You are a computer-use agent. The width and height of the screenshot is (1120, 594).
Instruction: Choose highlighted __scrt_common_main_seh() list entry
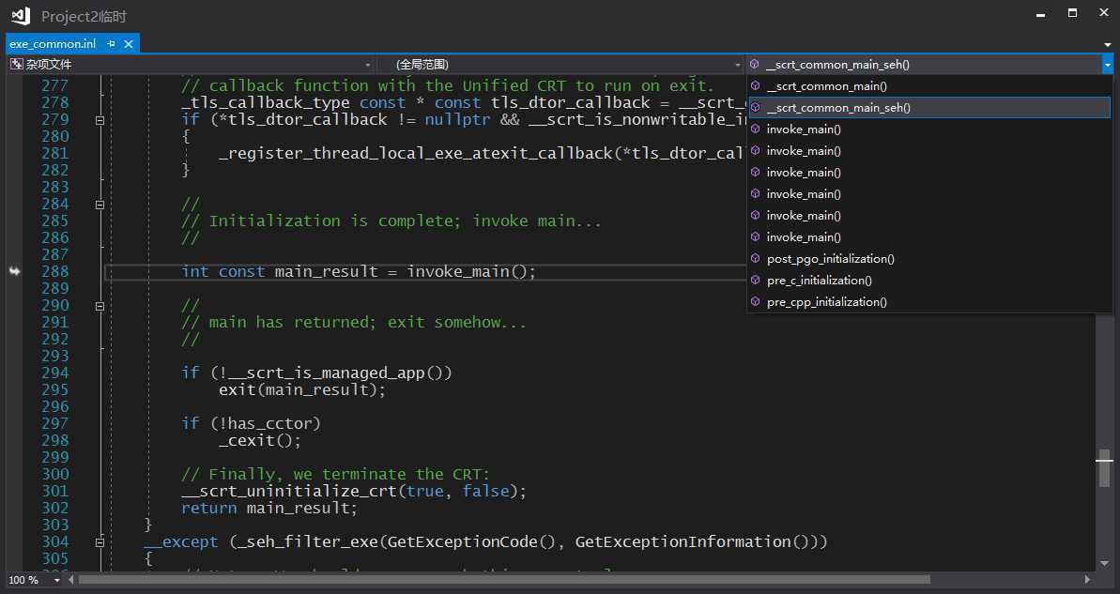click(929, 108)
